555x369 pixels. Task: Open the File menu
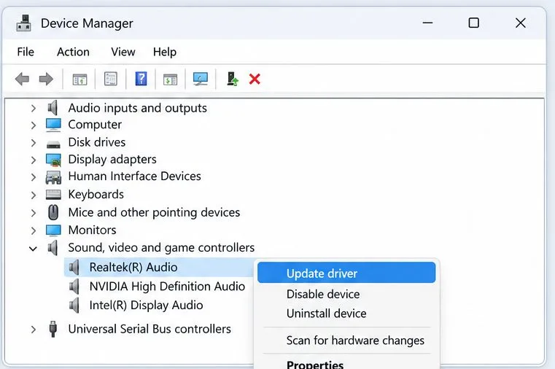(x=26, y=52)
